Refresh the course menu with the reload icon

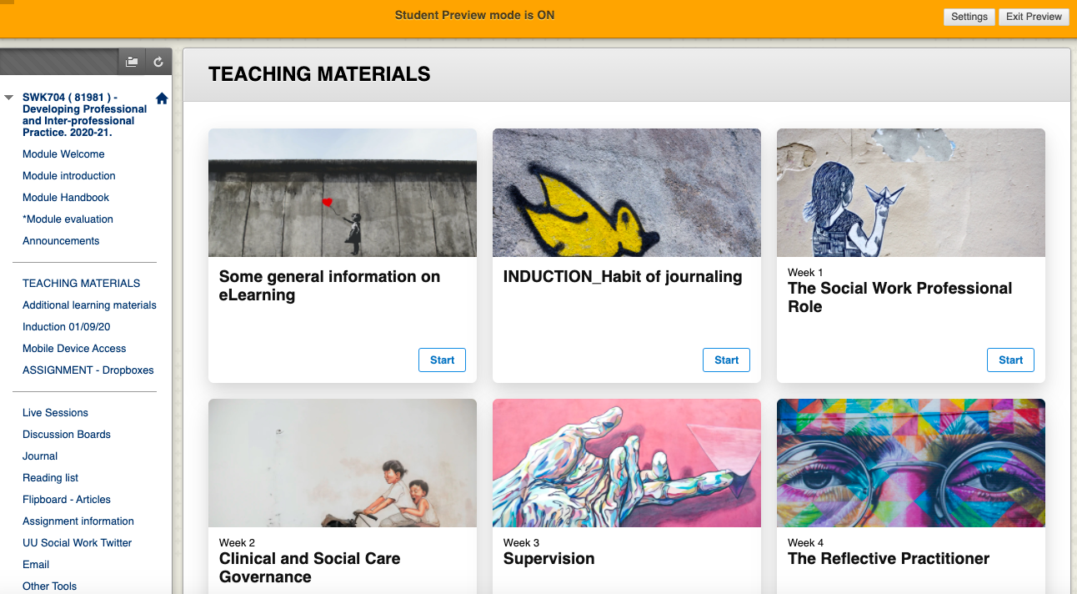click(x=158, y=62)
